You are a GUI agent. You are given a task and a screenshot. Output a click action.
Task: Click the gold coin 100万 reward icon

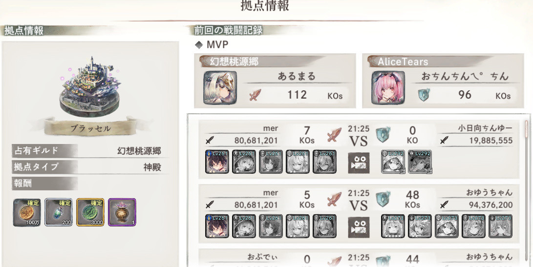click(27, 213)
